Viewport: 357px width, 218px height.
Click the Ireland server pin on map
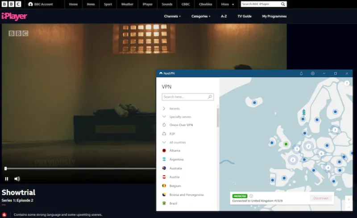point(272,143)
